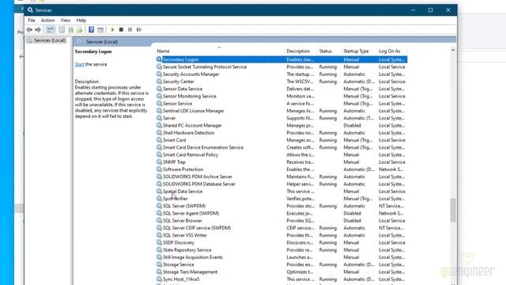Select Smart Card Device Enumeration Service
The height and width of the screenshot is (285, 506).
203,147
